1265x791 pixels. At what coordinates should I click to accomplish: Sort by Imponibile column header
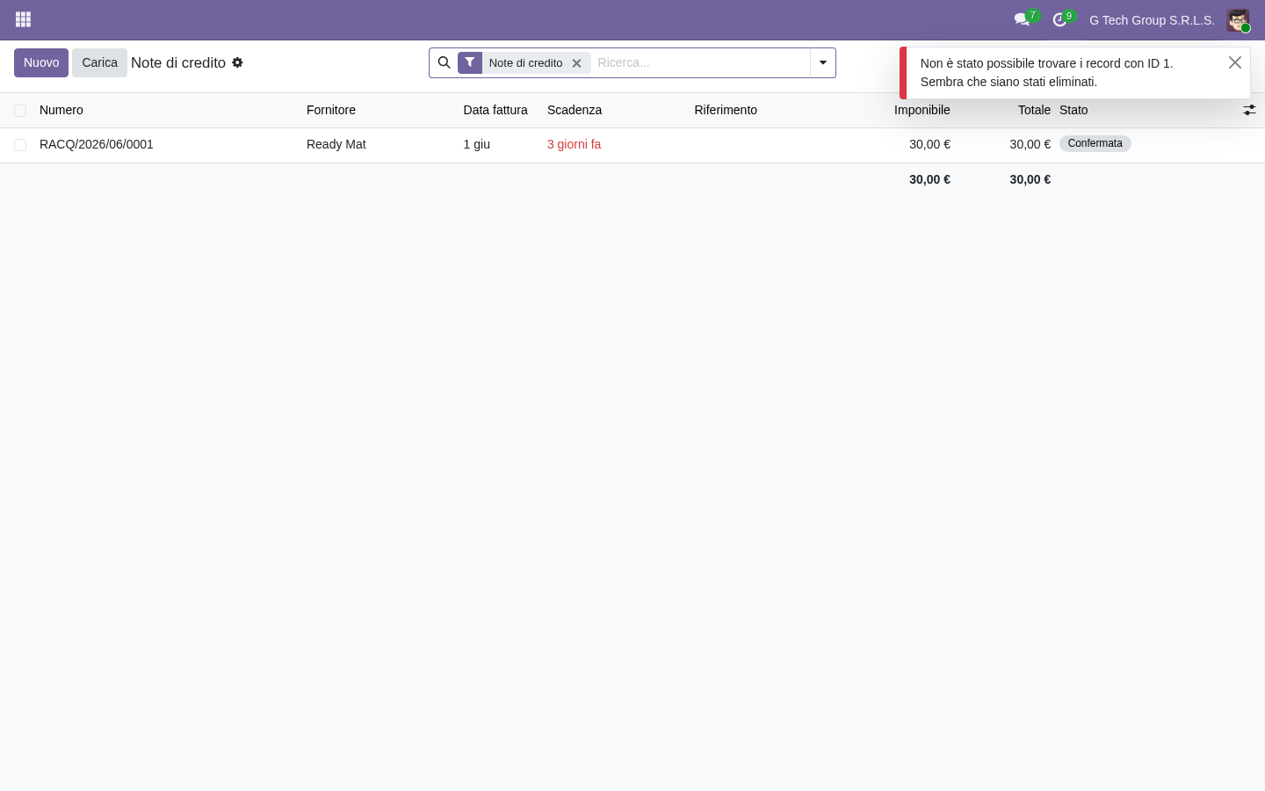pyautogui.click(x=922, y=110)
